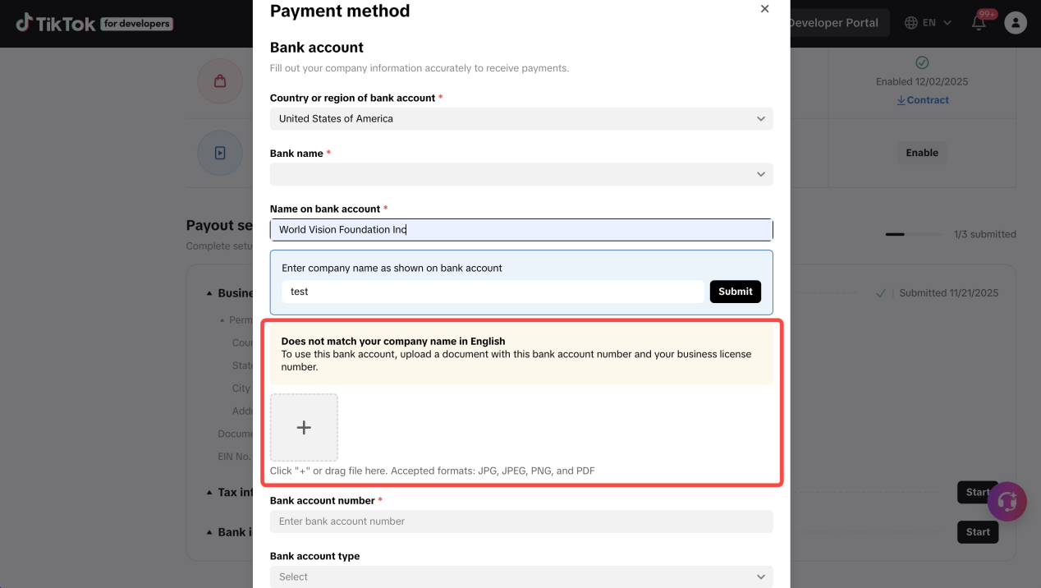Image resolution: width=1041 pixels, height=588 pixels.
Task: Close the Payment method dialog
Action: coord(764,9)
